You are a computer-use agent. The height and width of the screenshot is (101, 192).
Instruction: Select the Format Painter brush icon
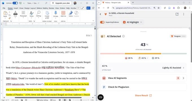point(9,18)
